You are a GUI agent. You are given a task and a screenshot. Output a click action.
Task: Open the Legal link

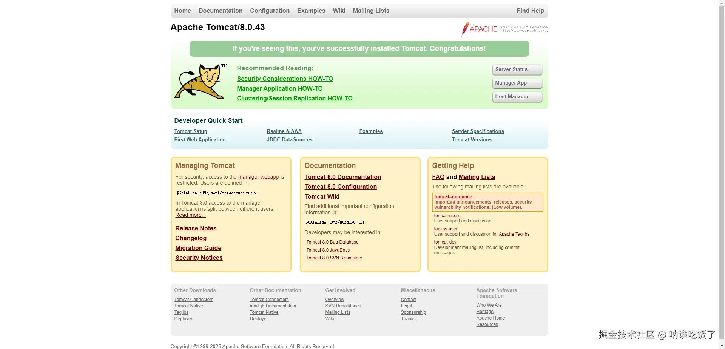(406, 306)
